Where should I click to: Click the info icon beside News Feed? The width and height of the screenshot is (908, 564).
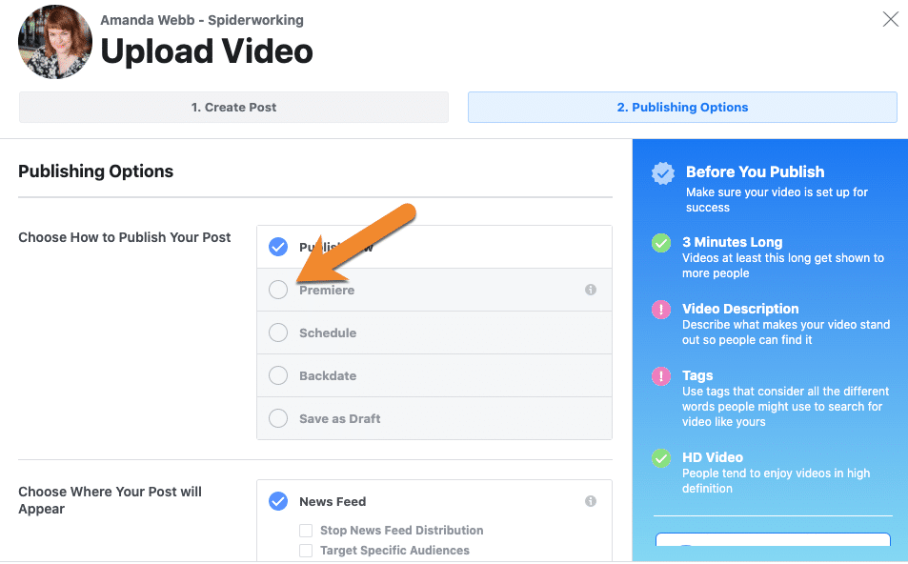click(x=591, y=501)
